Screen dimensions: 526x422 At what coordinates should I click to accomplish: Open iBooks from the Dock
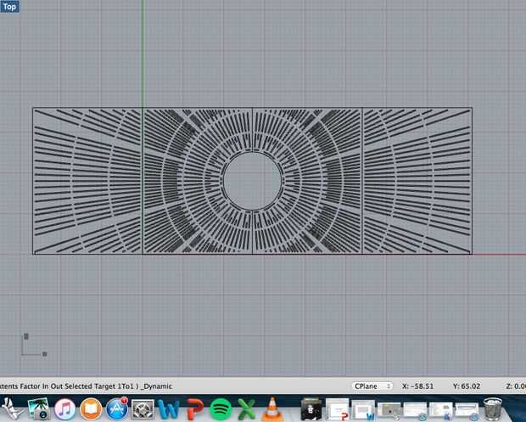tap(91, 409)
